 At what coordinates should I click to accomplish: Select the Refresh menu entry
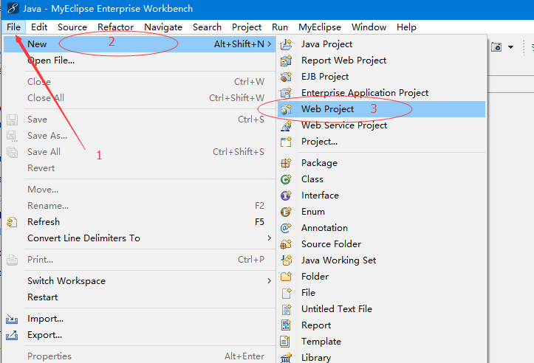coord(140,222)
